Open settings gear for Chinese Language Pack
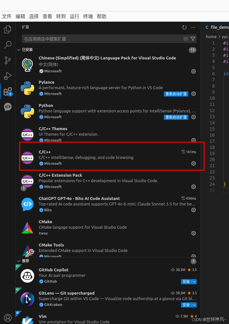This screenshot has width=229, height=324. tap(193, 71)
